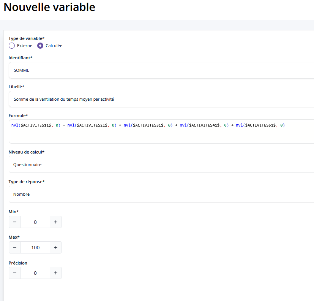Open the Niveau de calcul dropdown
The width and height of the screenshot is (314, 301).
[x=159, y=165]
